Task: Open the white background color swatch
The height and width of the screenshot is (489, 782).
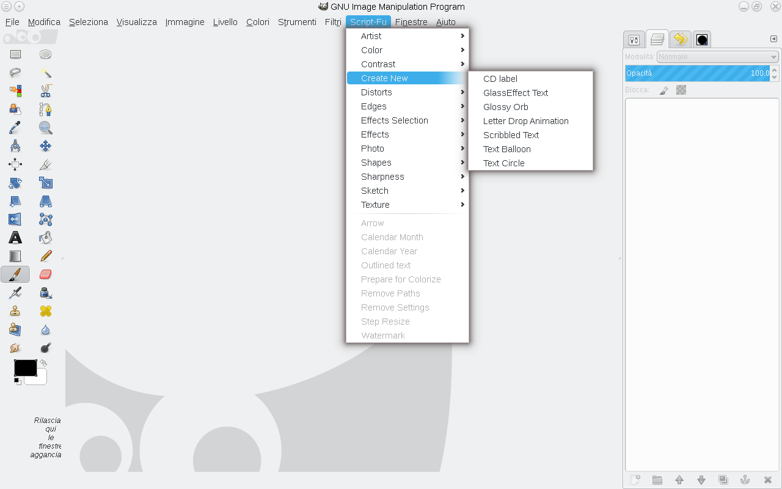Action: tap(40, 380)
